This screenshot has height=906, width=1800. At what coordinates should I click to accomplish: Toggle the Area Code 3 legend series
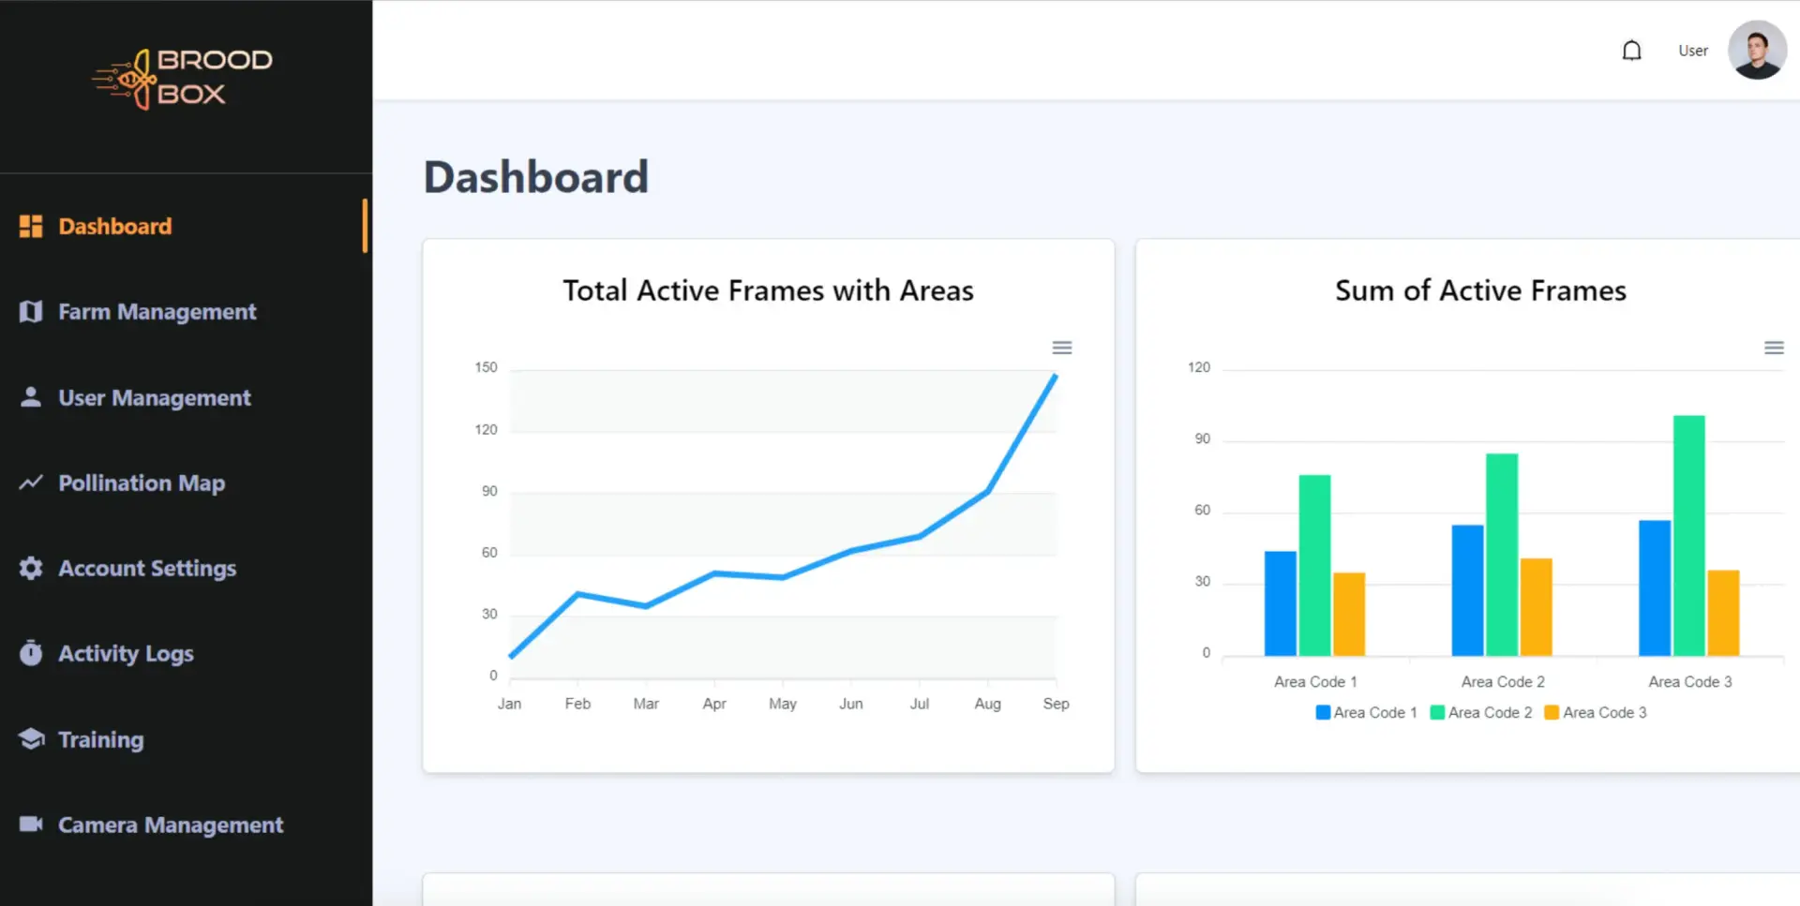pos(1596,712)
